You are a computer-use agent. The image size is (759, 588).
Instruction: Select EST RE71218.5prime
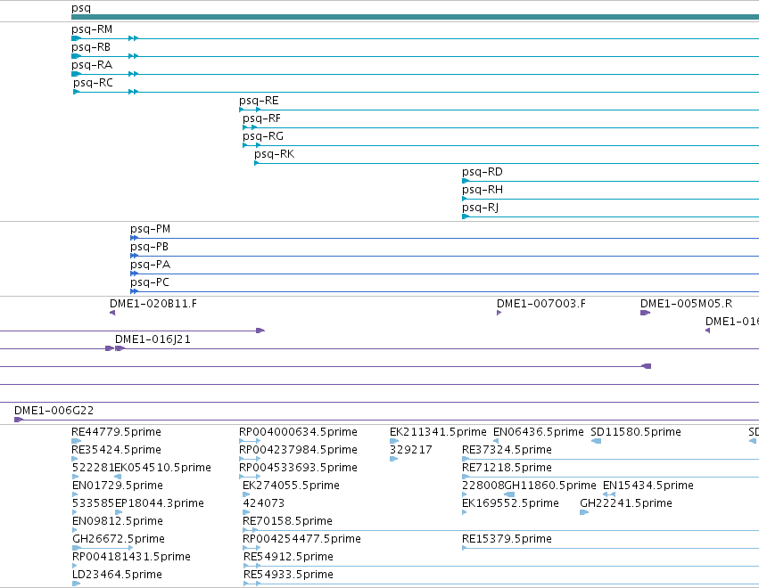tap(507, 468)
